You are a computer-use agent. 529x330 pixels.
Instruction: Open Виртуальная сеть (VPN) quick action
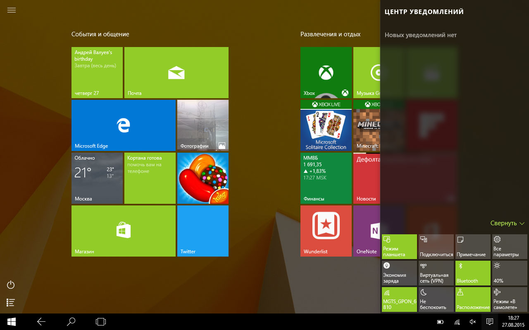(x=436, y=273)
